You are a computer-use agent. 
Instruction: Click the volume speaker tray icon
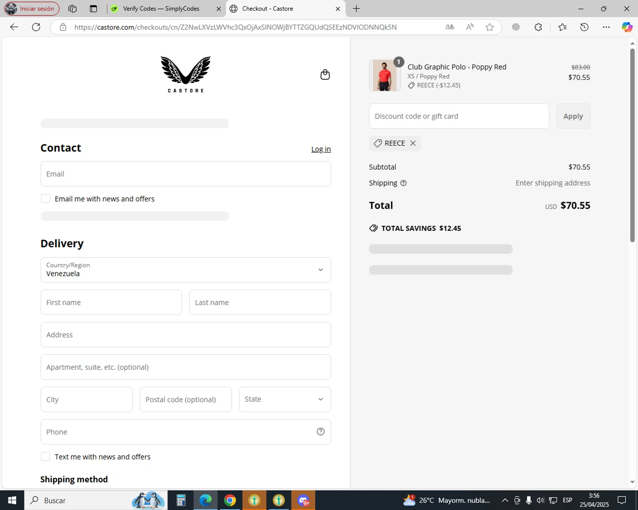pos(540,500)
